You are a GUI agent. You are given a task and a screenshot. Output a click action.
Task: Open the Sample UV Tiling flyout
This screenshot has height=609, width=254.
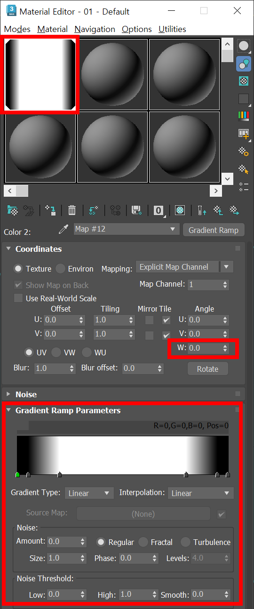point(244,99)
